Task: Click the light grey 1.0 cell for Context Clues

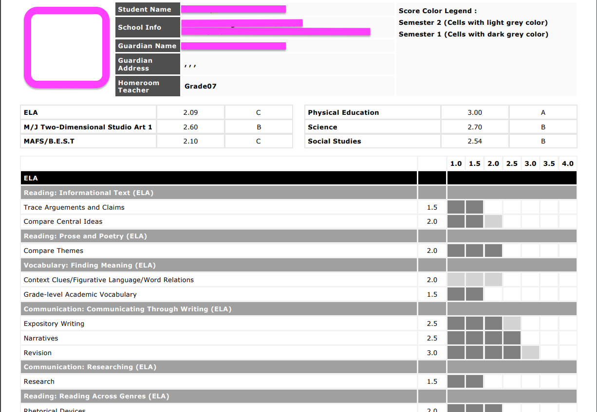Action: [x=456, y=280]
